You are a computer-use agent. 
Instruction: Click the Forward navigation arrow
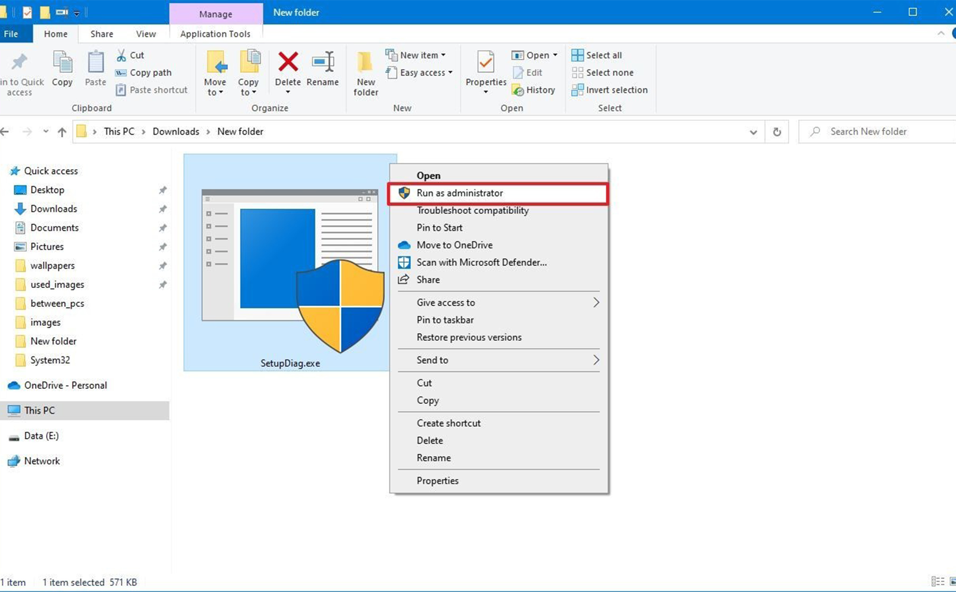coord(27,132)
